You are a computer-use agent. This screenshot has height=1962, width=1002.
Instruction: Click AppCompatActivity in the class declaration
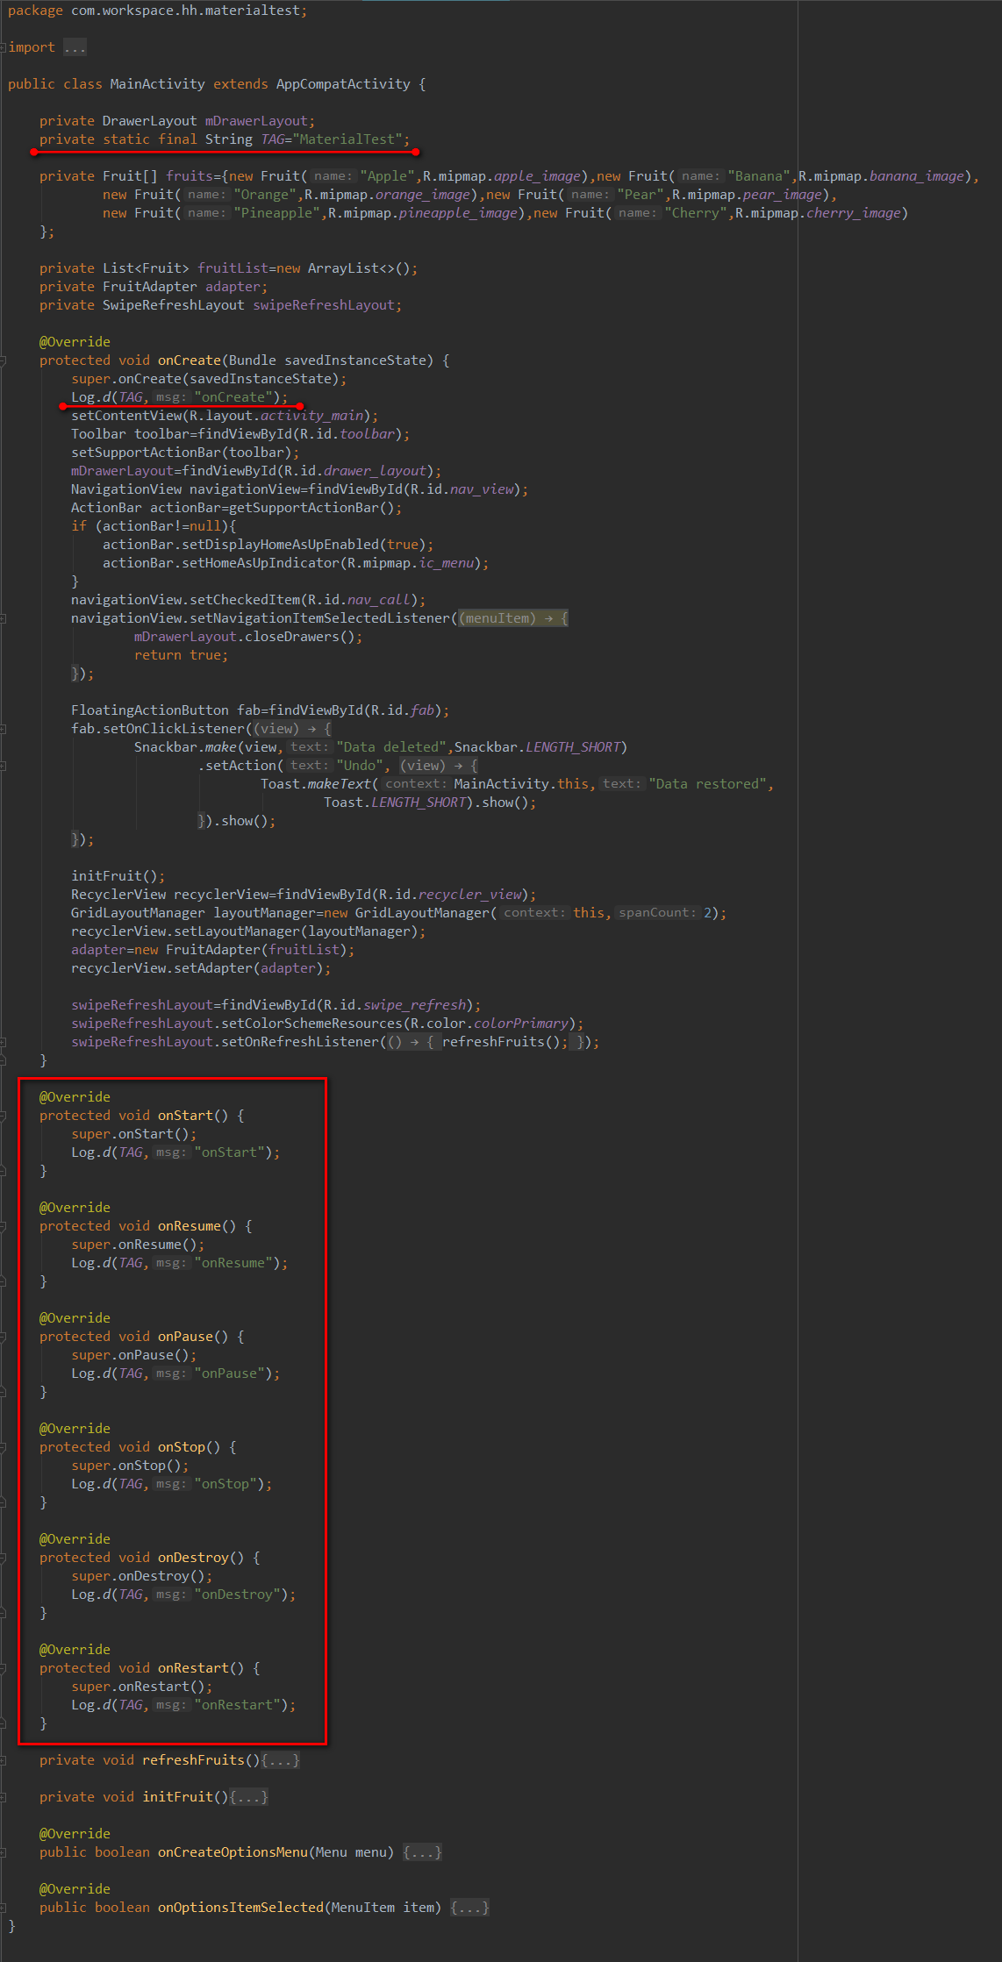(343, 84)
